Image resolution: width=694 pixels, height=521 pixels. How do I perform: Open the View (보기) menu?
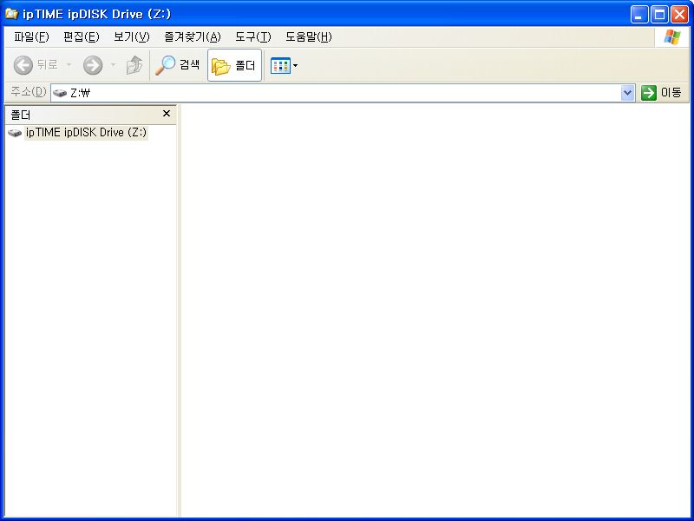132,36
